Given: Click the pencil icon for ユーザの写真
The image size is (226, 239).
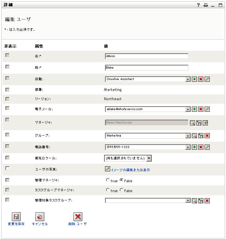Looking at the screenshot, I should coord(108,169).
